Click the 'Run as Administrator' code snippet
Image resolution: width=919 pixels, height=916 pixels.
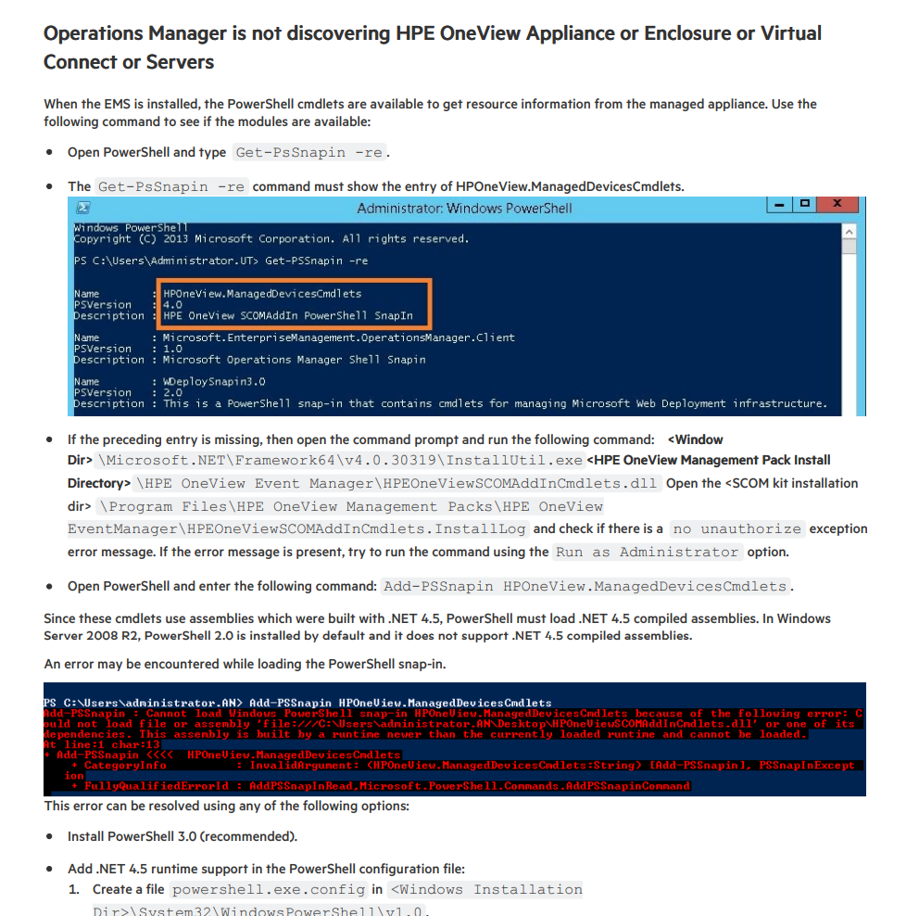[647, 553]
